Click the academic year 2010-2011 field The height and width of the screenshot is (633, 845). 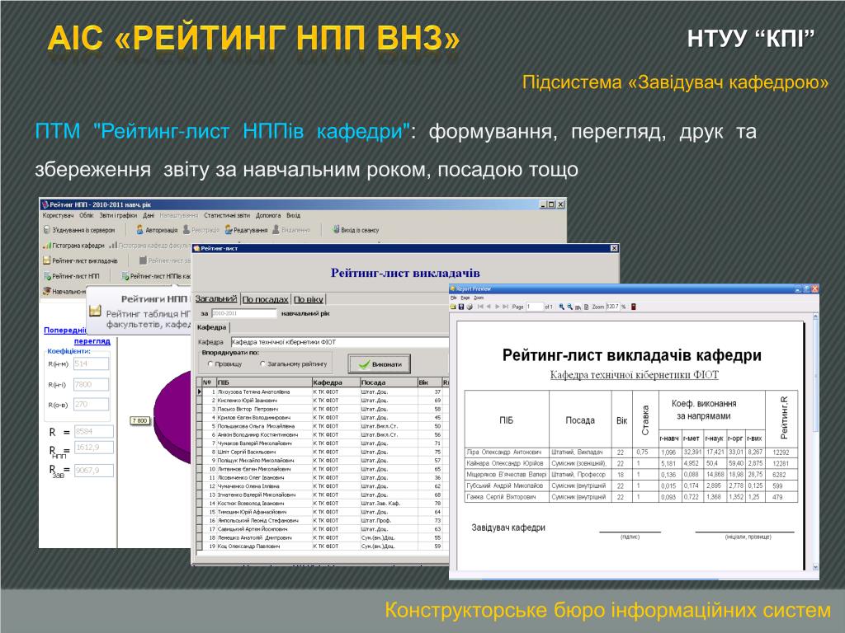coord(243,313)
